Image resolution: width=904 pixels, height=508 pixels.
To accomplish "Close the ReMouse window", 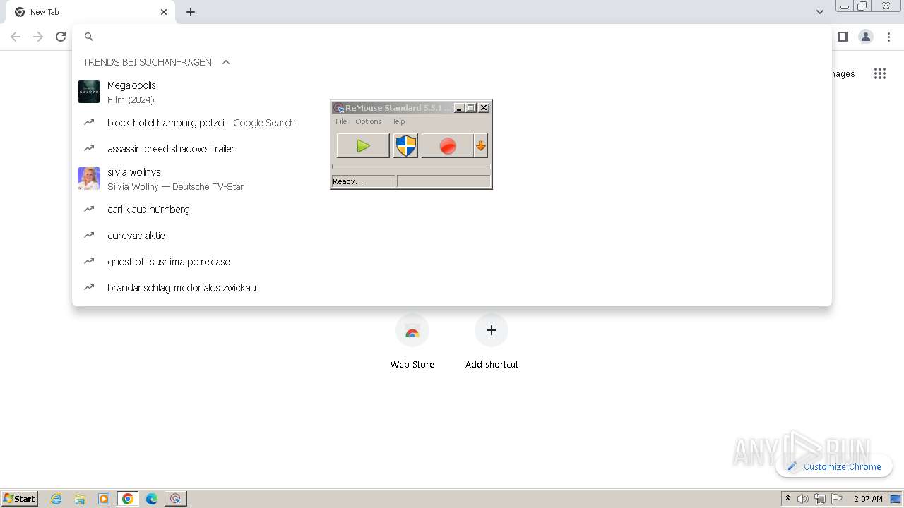I will 484,108.
